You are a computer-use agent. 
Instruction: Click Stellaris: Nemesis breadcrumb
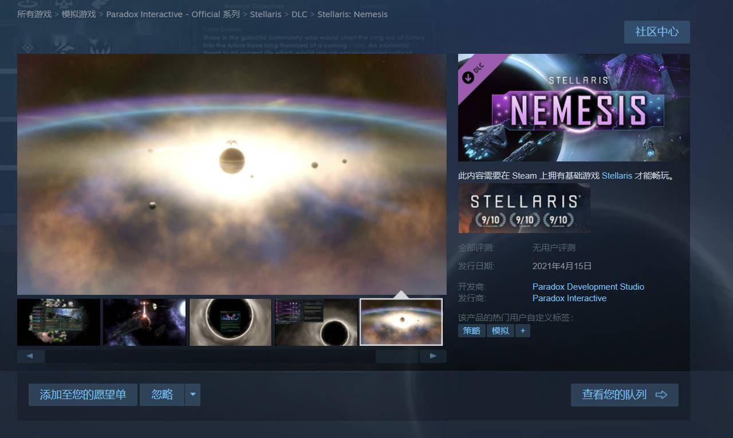[353, 14]
